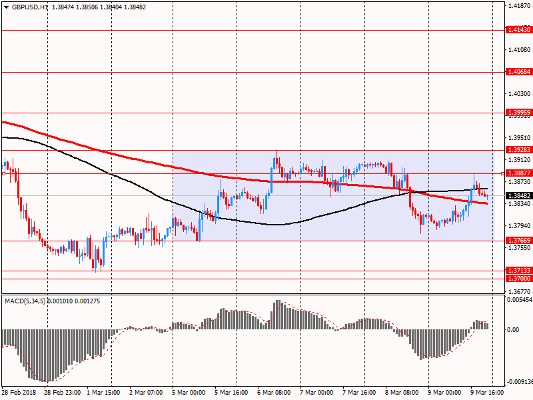
Task: Select the 5 Mar 16:00 time axis label
Action: point(231,393)
